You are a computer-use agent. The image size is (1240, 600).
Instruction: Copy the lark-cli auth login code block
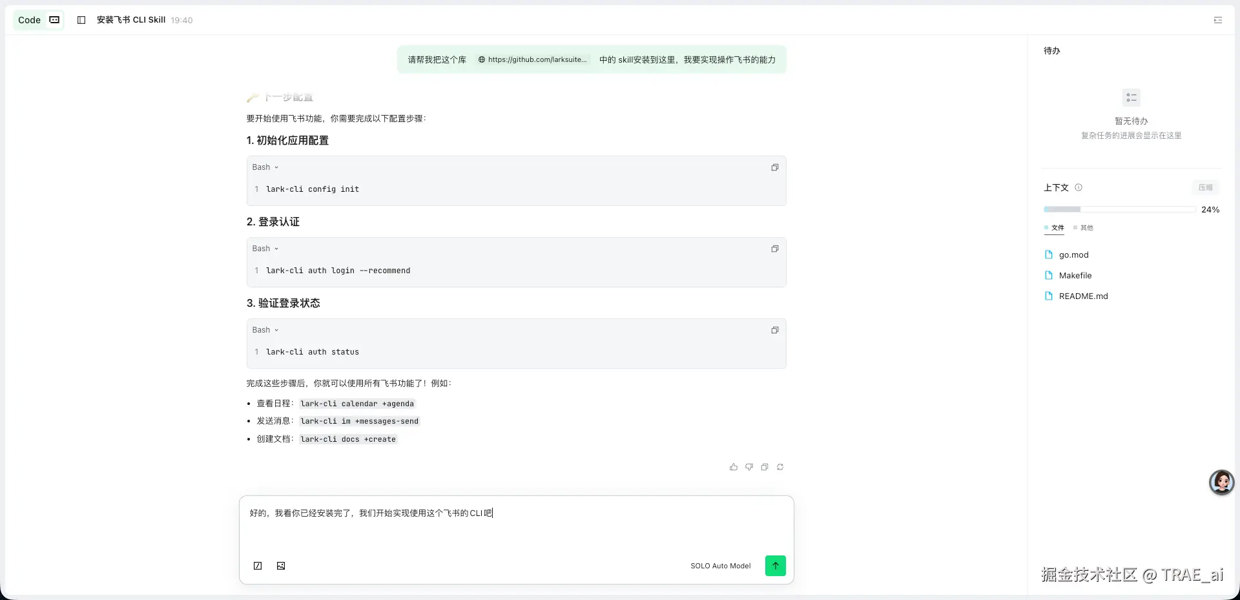point(775,249)
